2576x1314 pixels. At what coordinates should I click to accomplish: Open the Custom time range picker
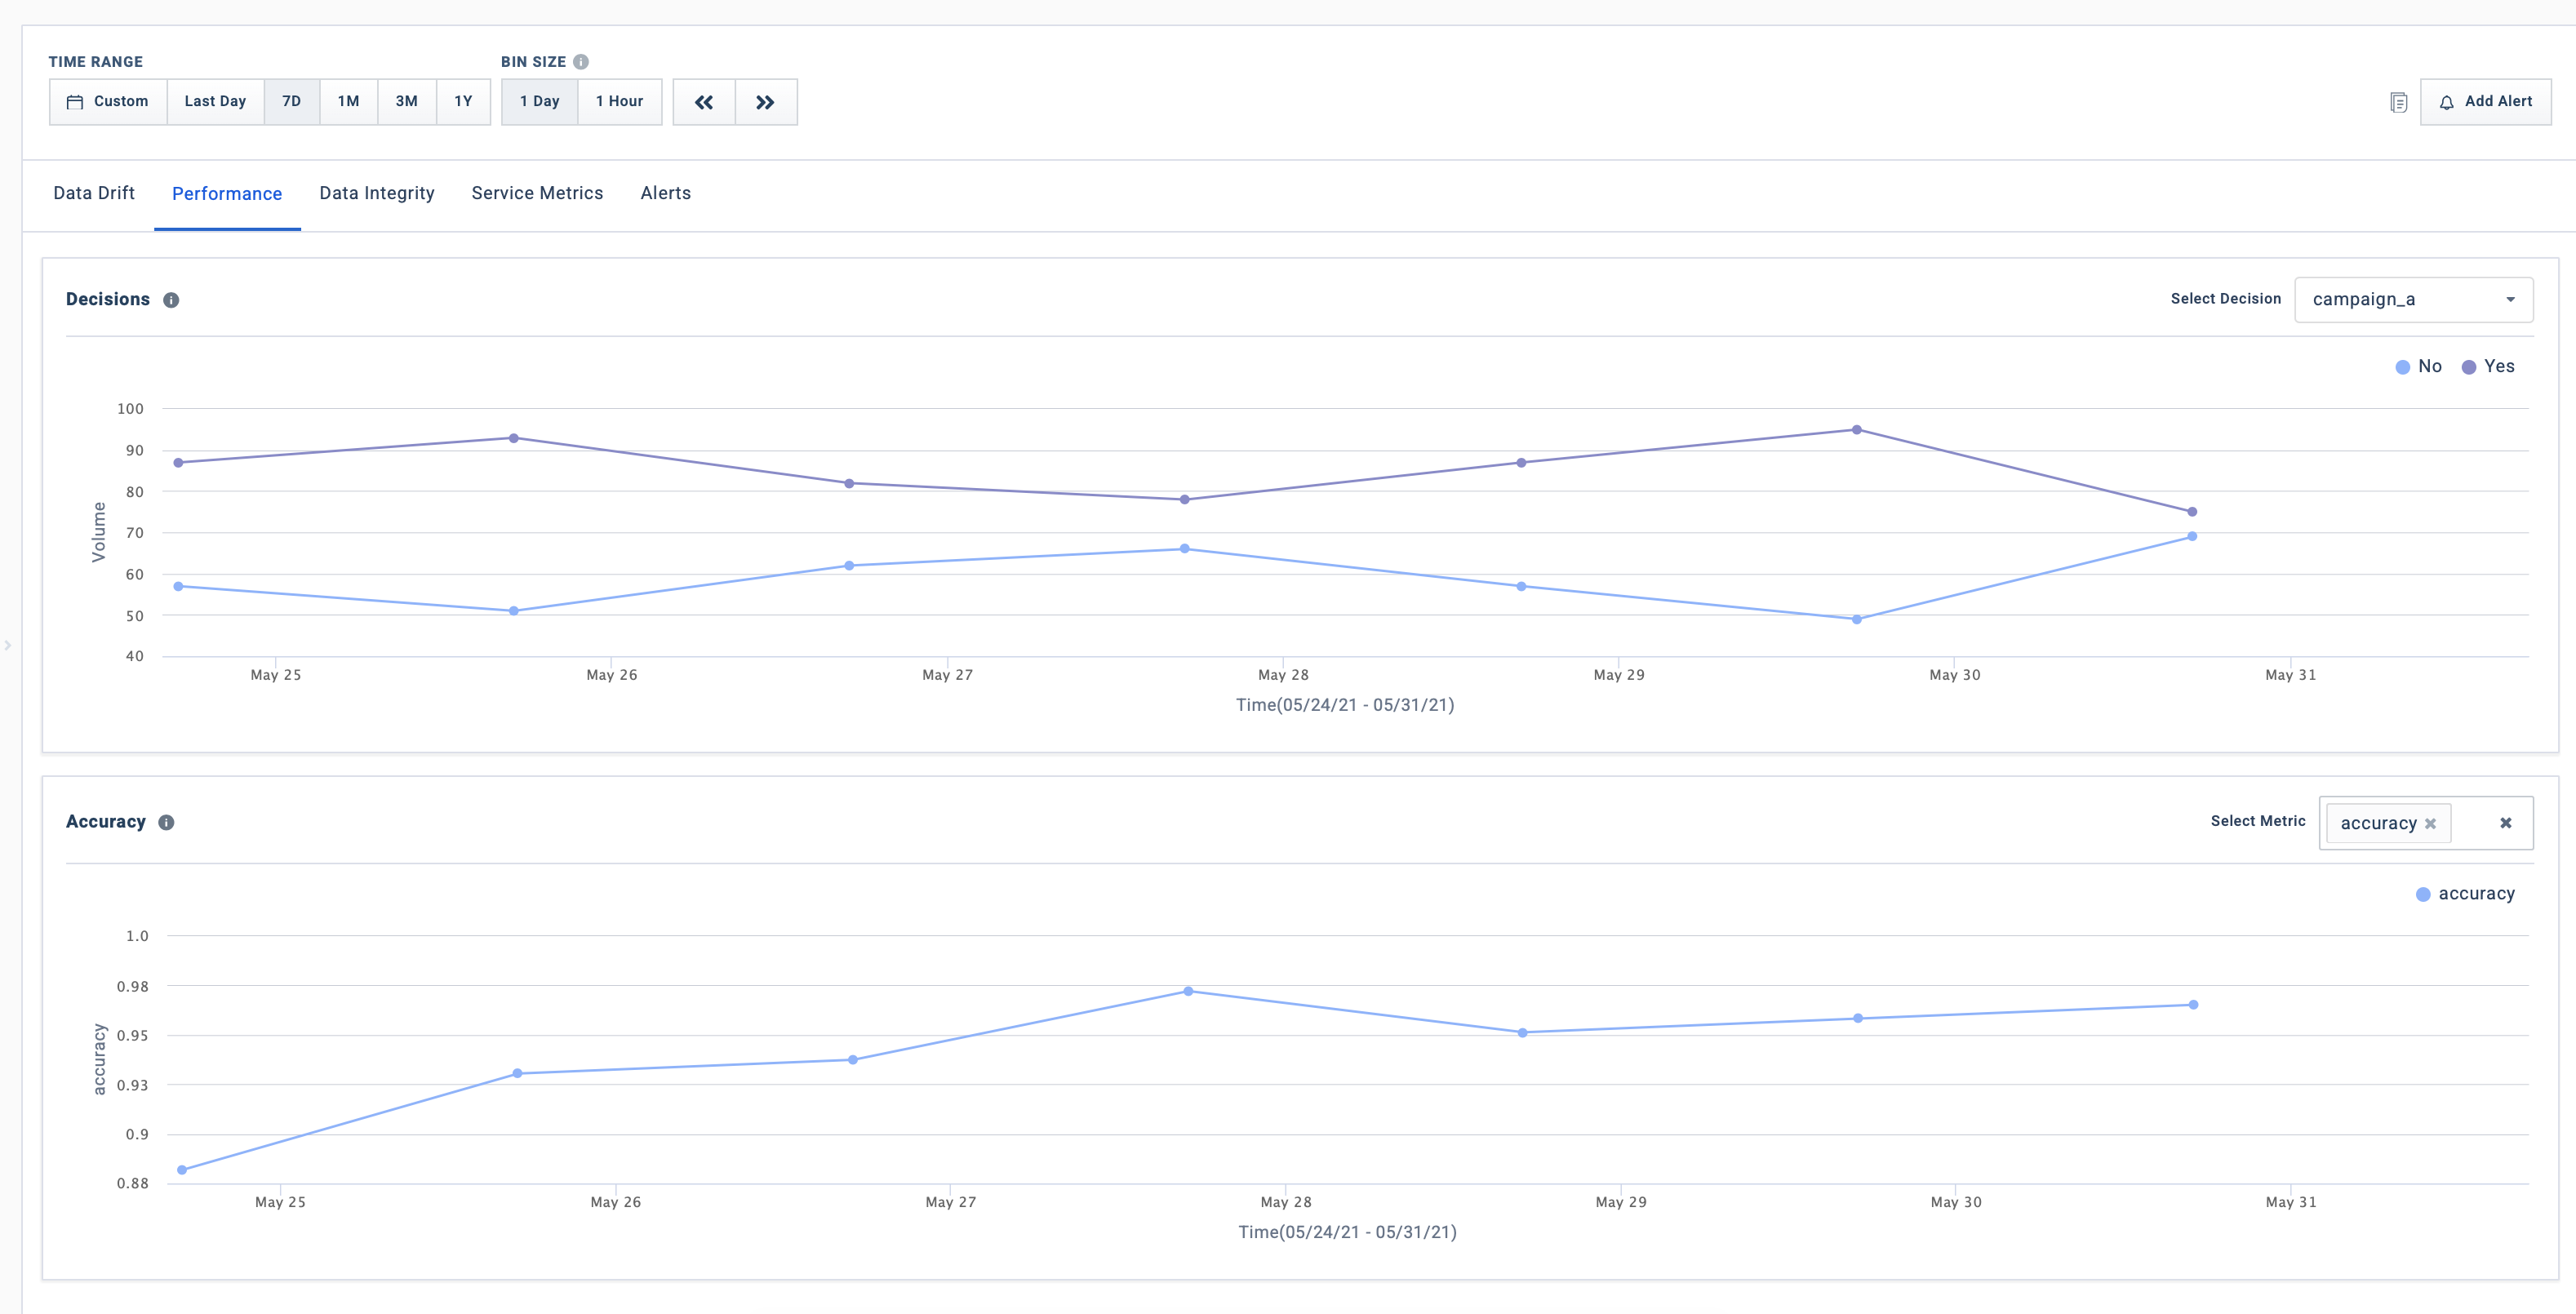[x=108, y=102]
